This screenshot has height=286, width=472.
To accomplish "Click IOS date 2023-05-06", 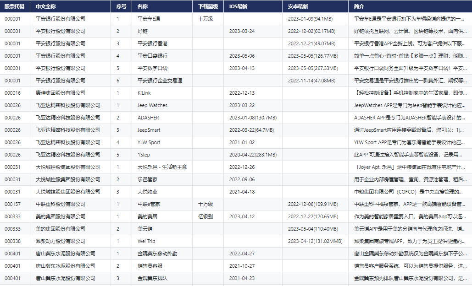I will pos(242,56).
